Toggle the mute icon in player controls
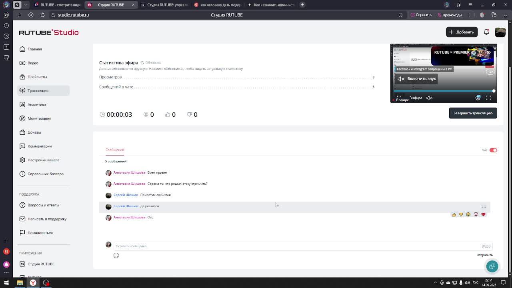 tap(430, 98)
